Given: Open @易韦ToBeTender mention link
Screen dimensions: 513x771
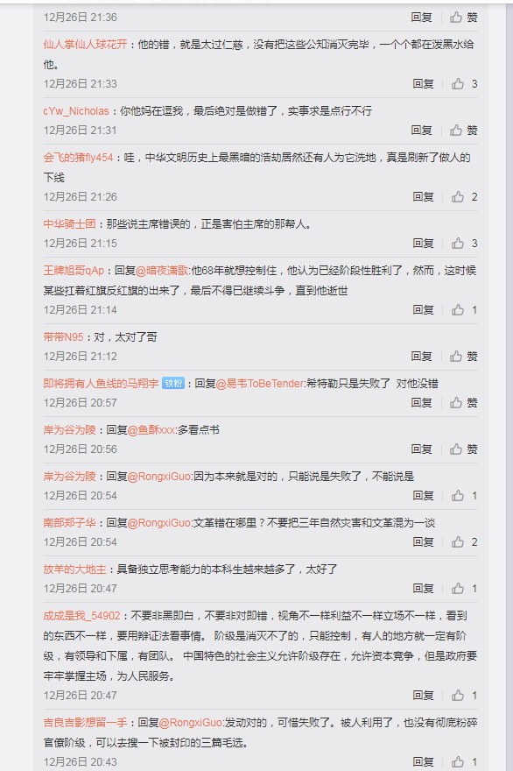Looking at the screenshot, I should [260, 384].
